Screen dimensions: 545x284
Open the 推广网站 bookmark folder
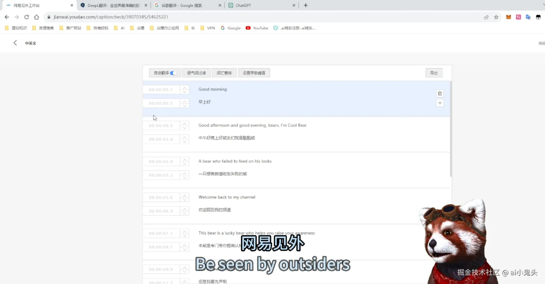[70, 28]
